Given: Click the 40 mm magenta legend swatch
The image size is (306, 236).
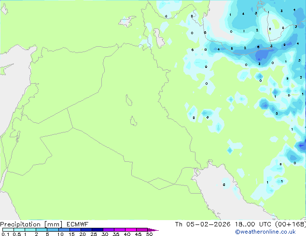Looking at the screenshot, I should (131, 230).
